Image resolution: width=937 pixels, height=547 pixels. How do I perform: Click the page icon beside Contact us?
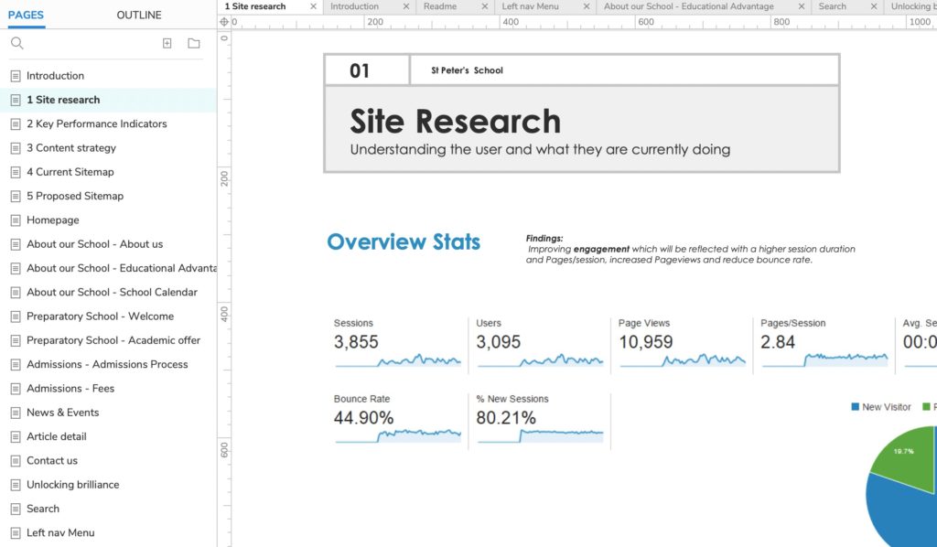tap(16, 461)
